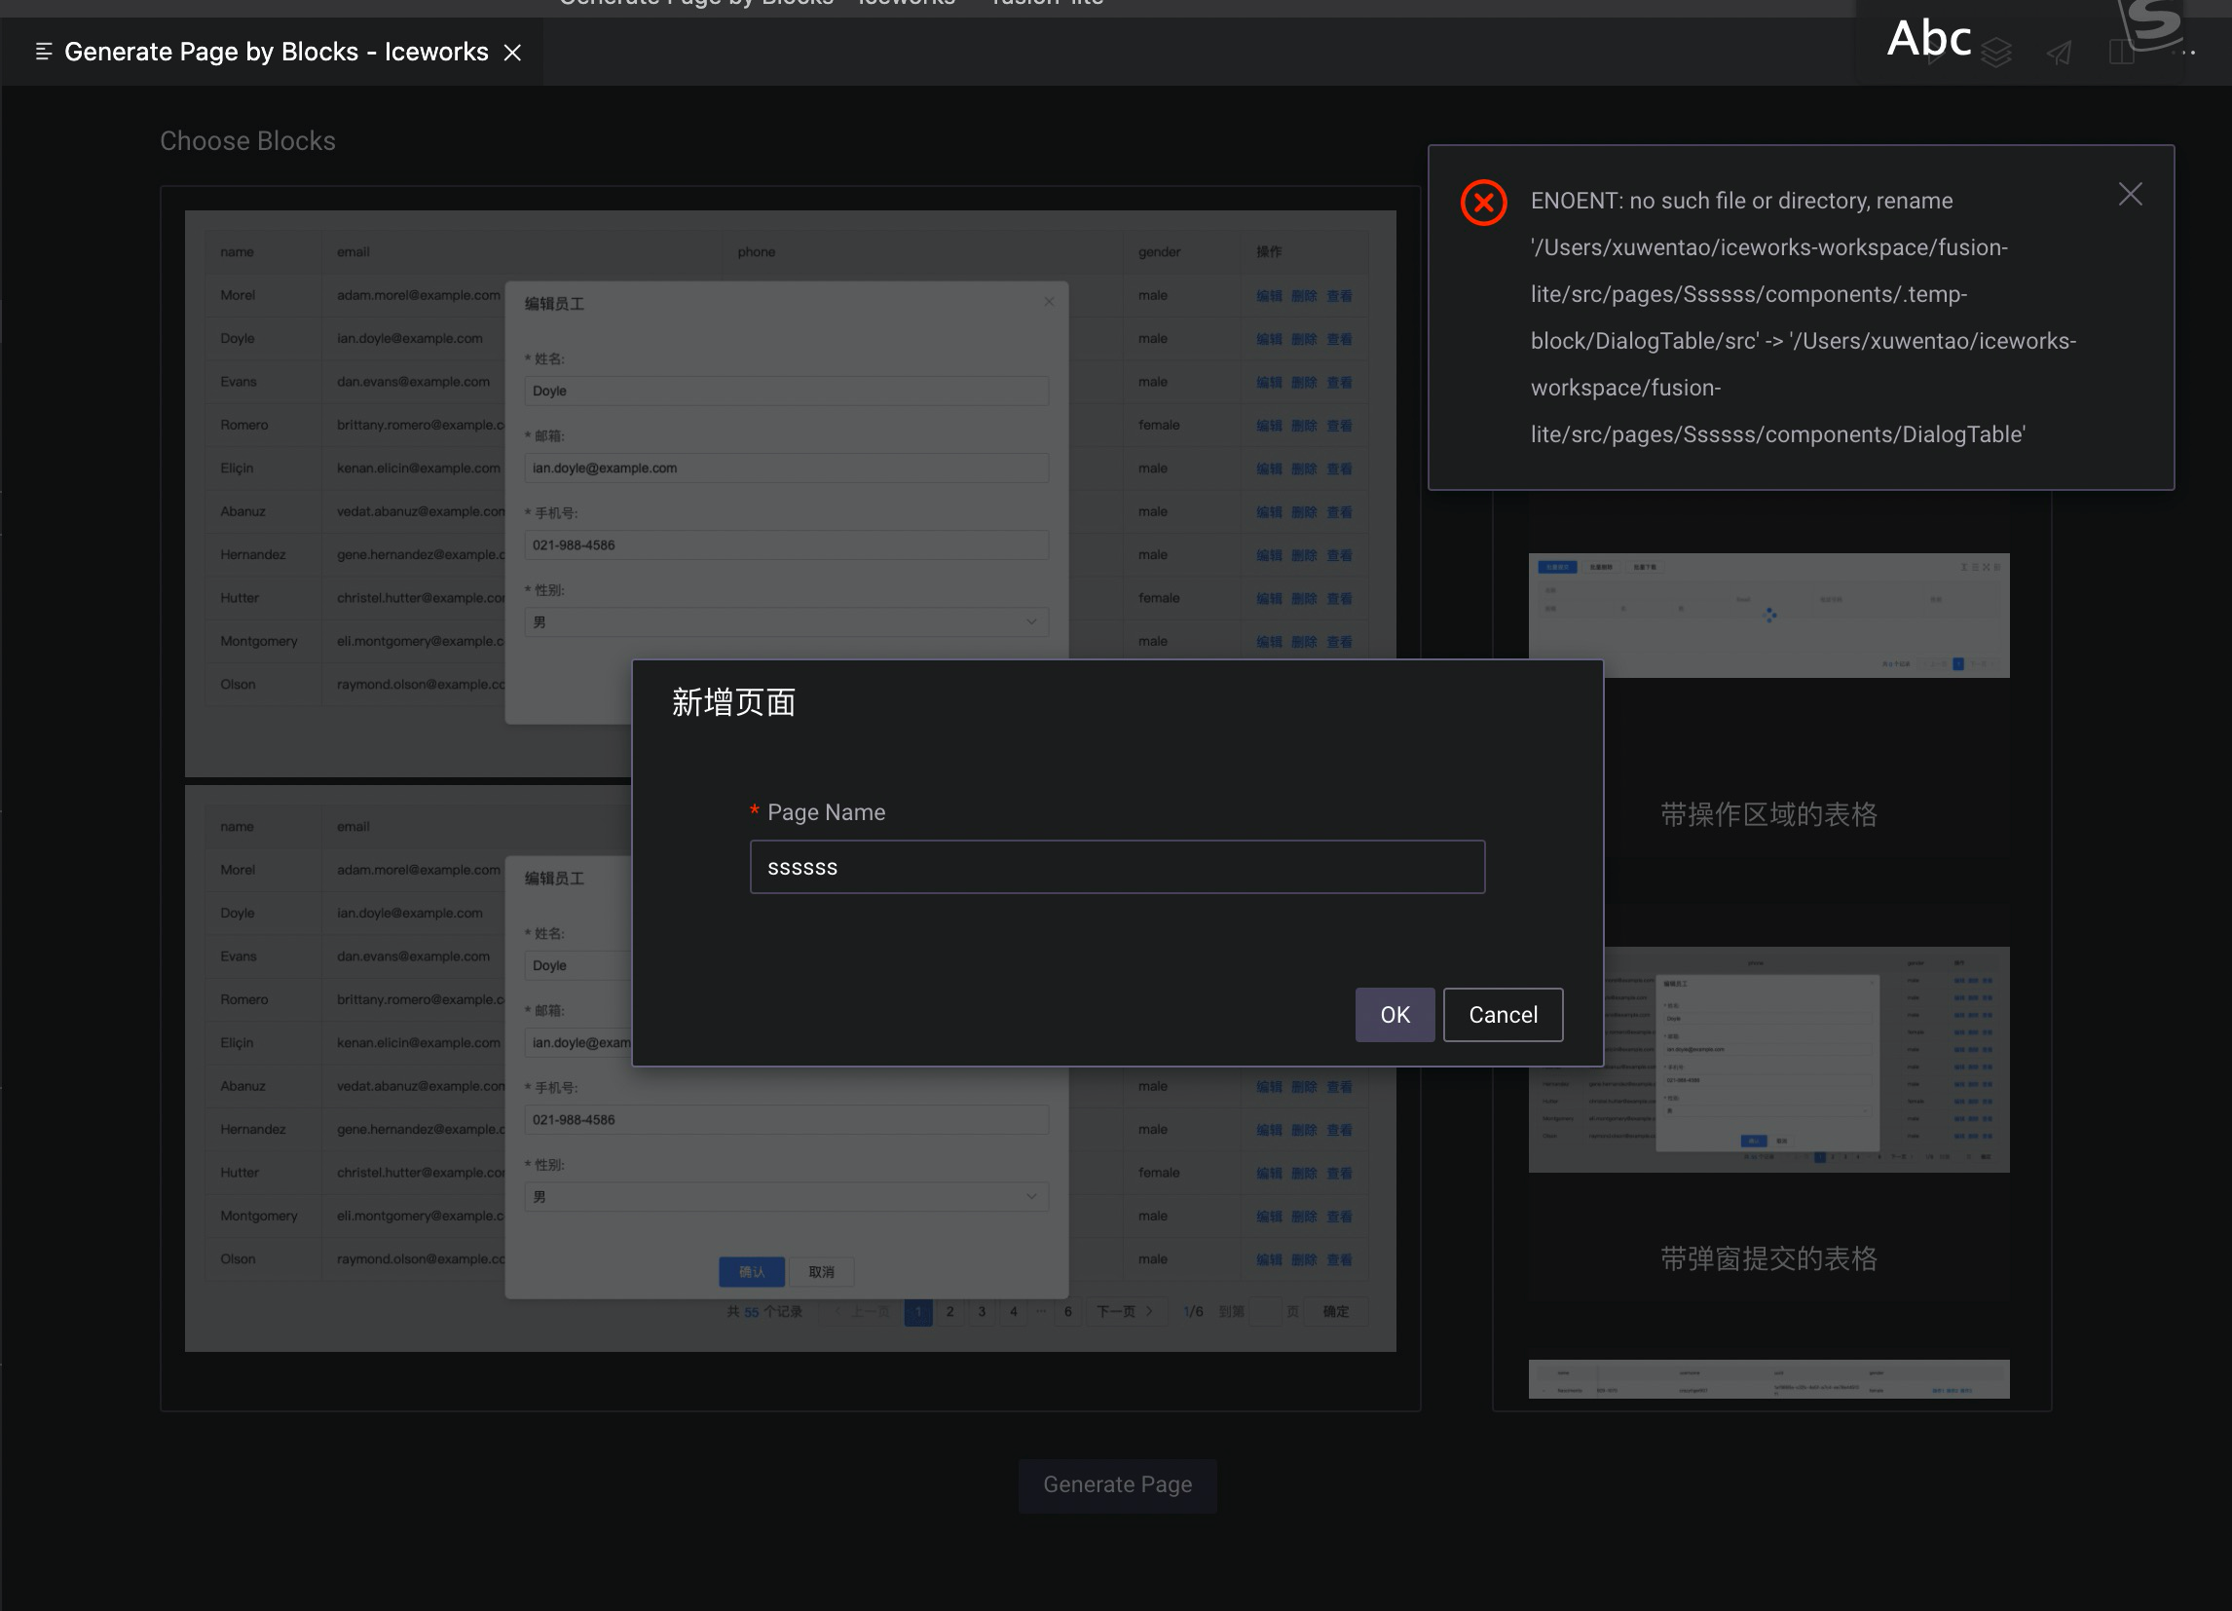Click the 编辑 link in the Morel row
The width and height of the screenshot is (2232, 1611).
pyautogui.click(x=1270, y=294)
